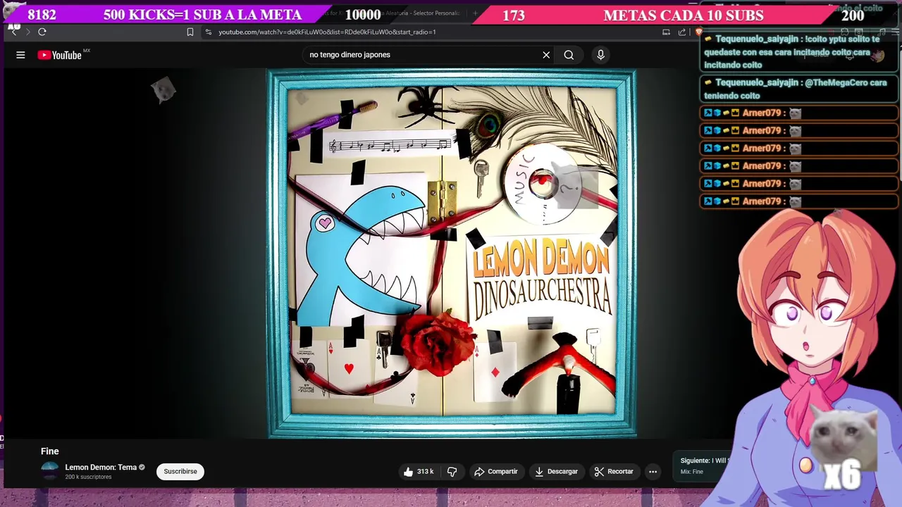The height and width of the screenshot is (507, 902).
Task: Dislike the video with thumbs down
Action: tap(452, 472)
